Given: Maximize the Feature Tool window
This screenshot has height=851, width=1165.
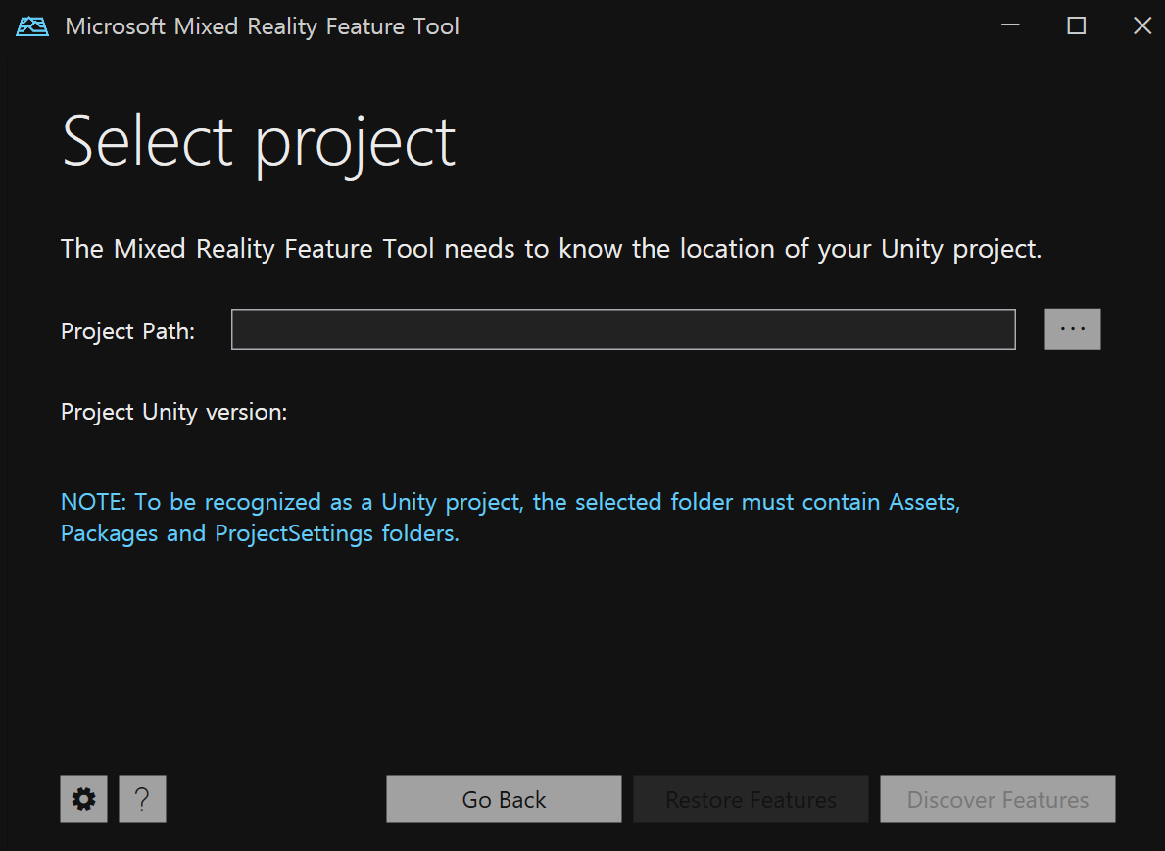Looking at the screenshot, I should click(1076, 25).
